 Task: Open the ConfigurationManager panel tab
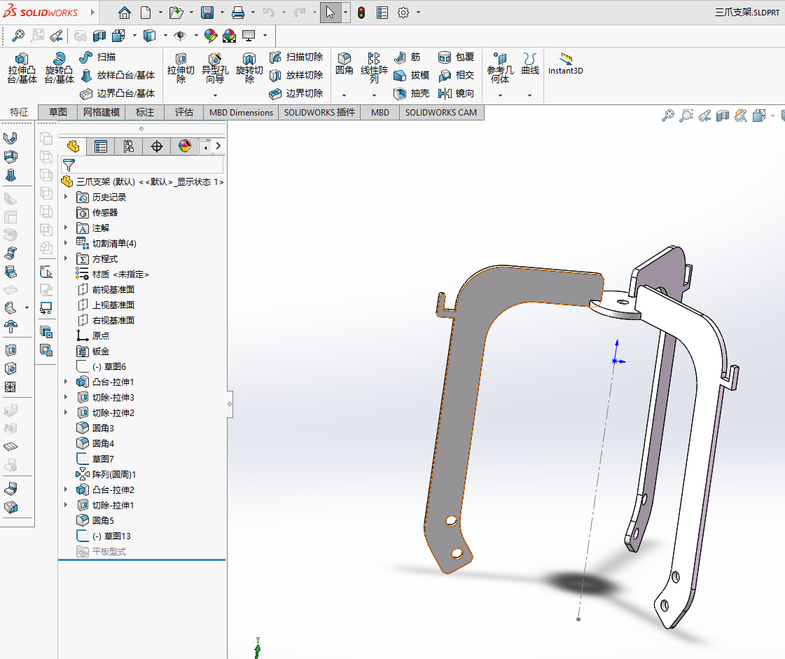pyautogui.click(x=129, y=146)
